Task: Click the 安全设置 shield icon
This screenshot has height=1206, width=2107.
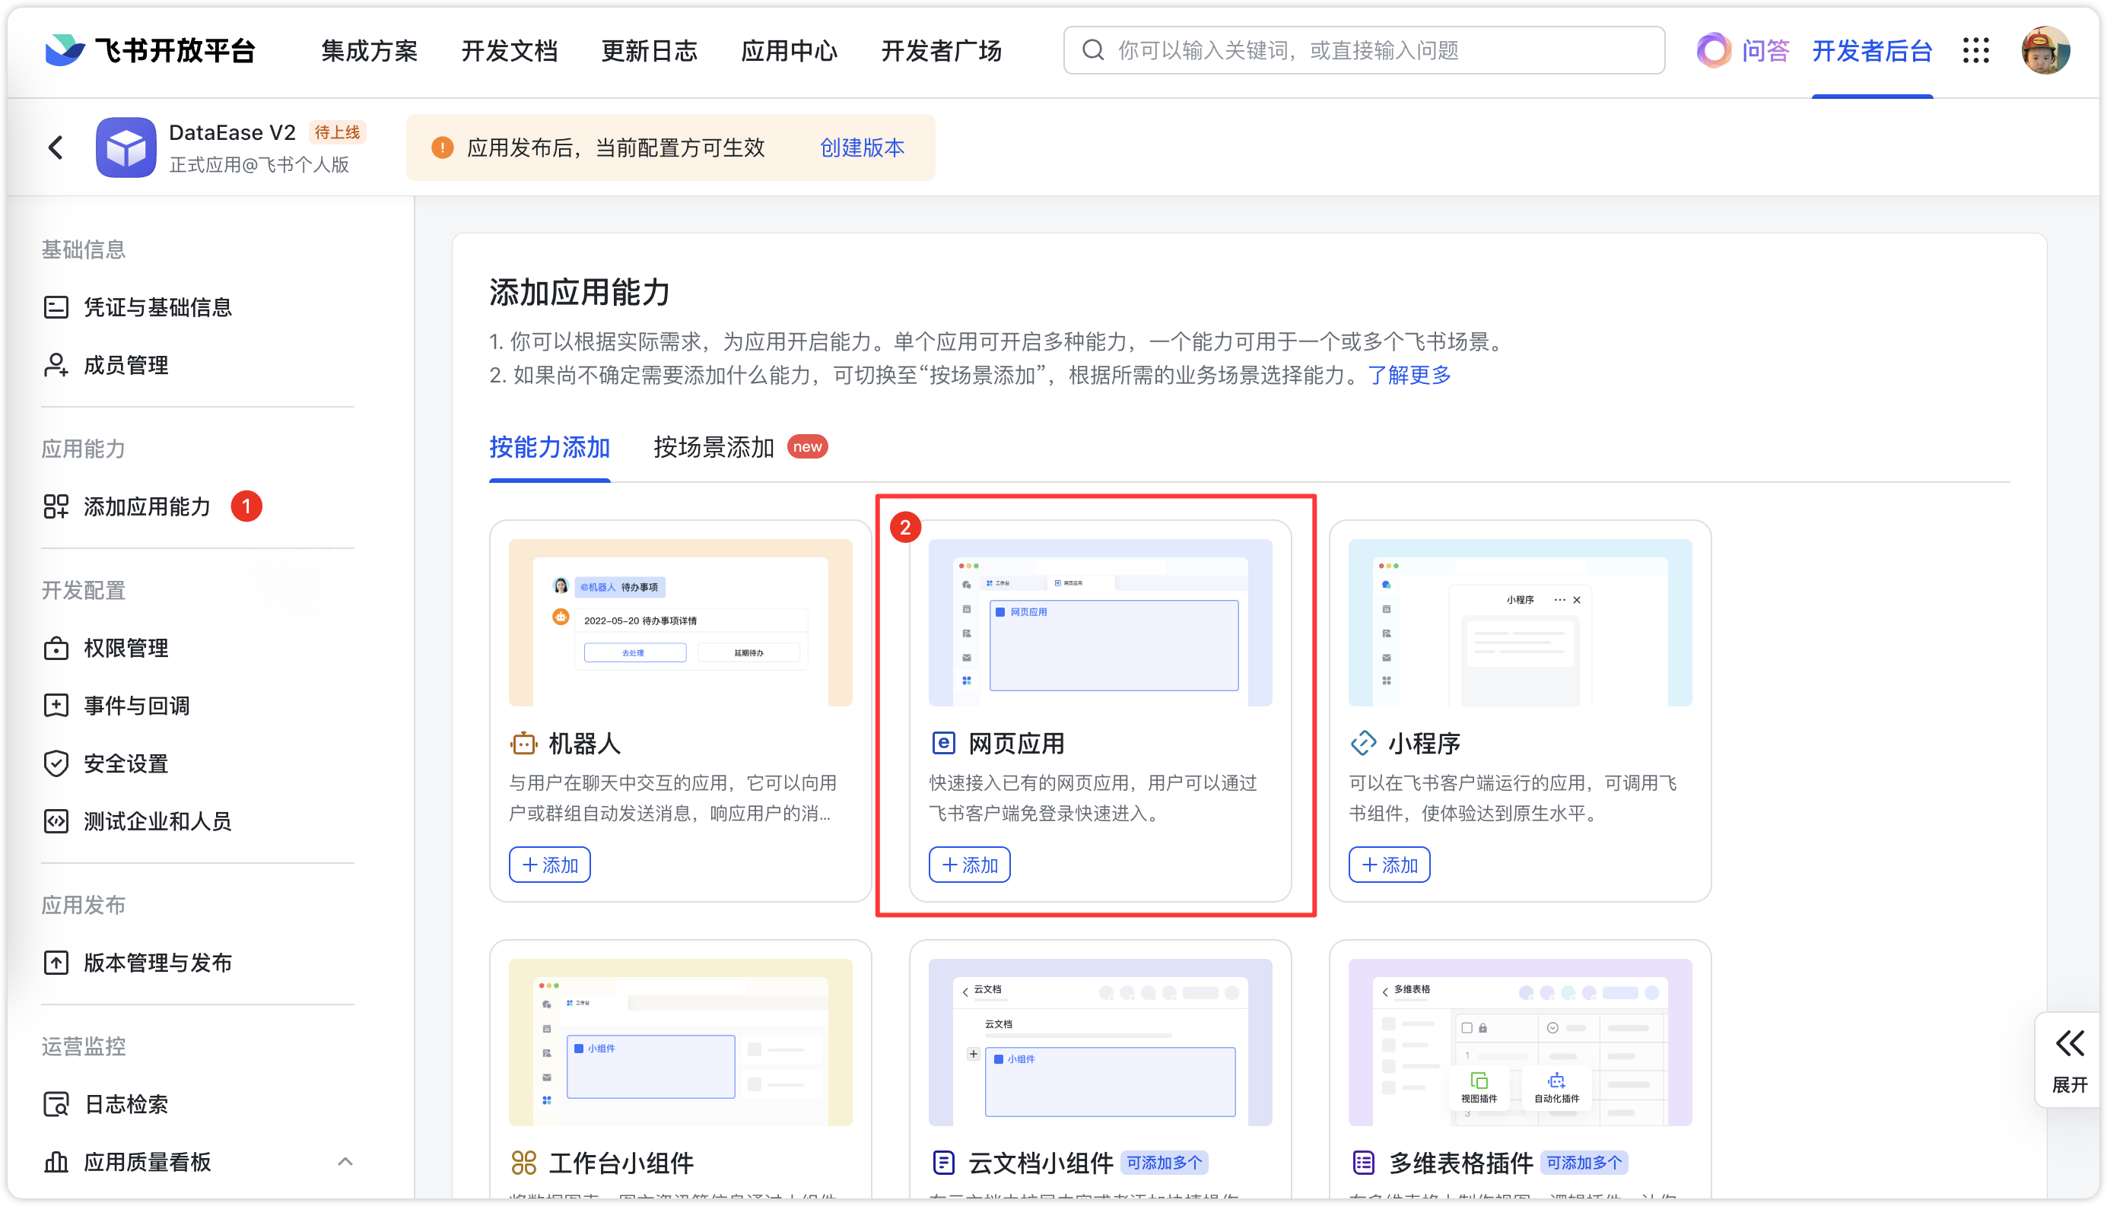Action: pos(56,763)
